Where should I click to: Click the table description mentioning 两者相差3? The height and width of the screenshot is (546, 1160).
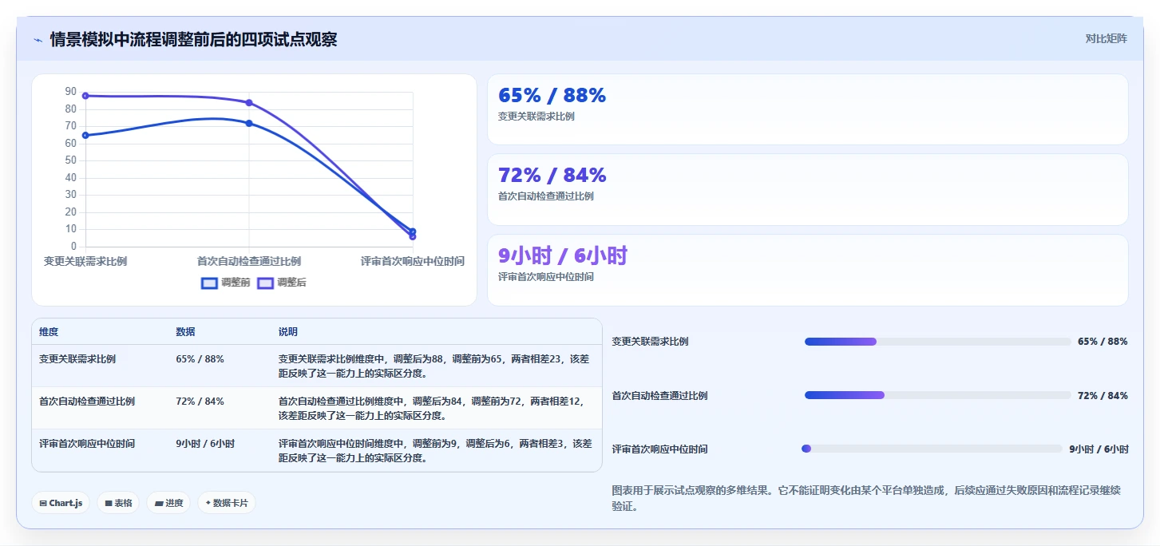(434, 450)
